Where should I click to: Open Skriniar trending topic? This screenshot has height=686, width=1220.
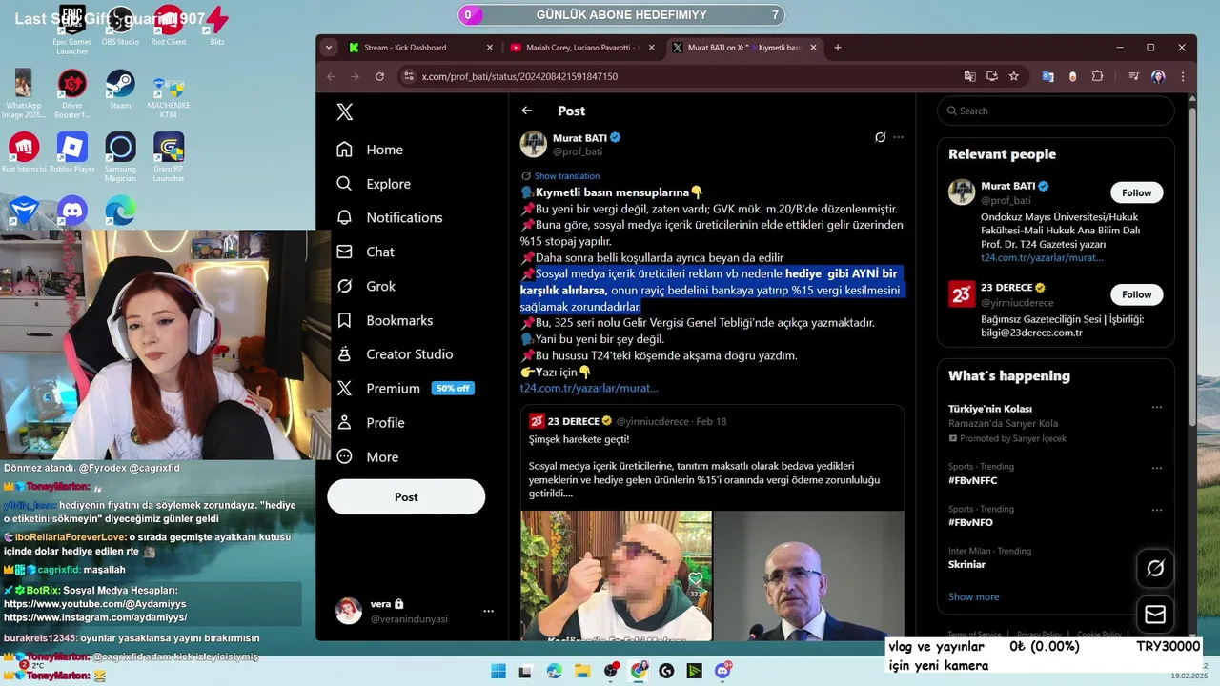point(966,564)
